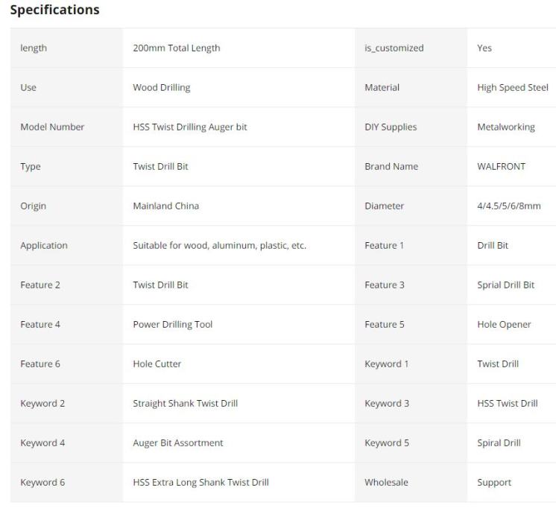556x514 pixels.
Task: Click the 'Metalworking' DIY Supplies value
Action: (505, 127)
